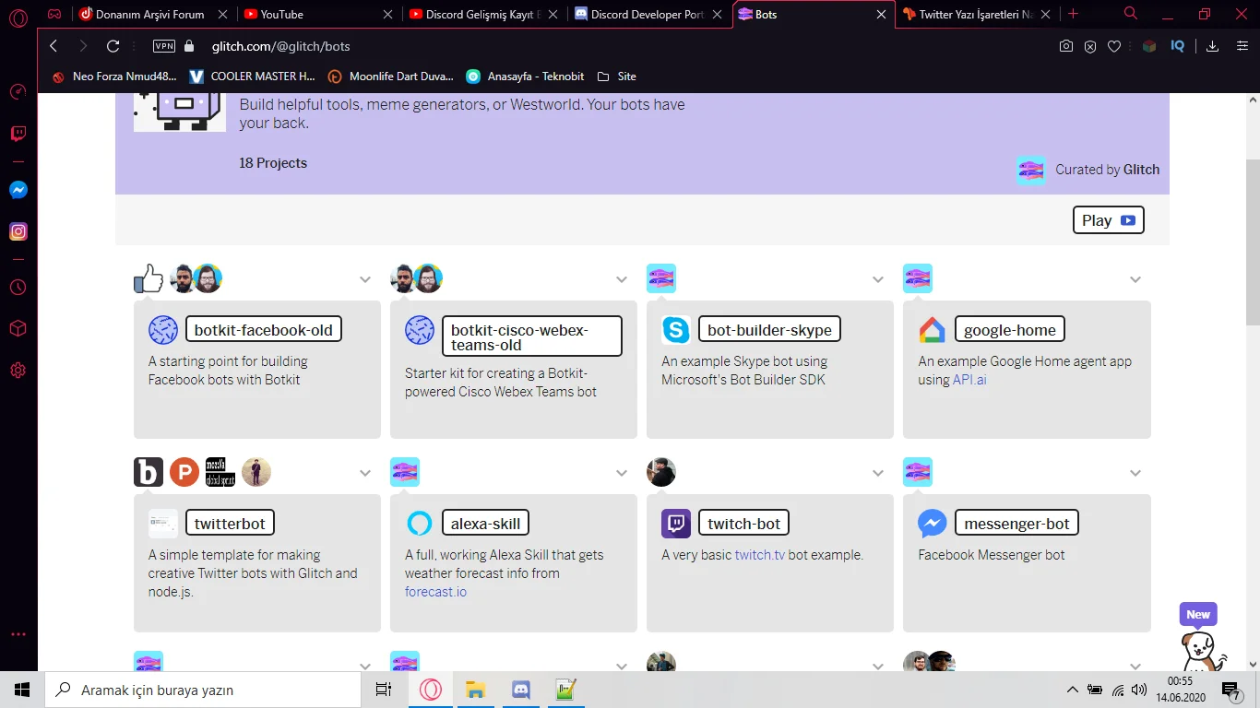Open Facebook Messenger in the browser sidebar
The image size is (1260, 708).
pos(18,190)
